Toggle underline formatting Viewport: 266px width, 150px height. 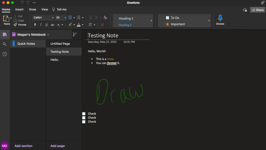[47, 25]
